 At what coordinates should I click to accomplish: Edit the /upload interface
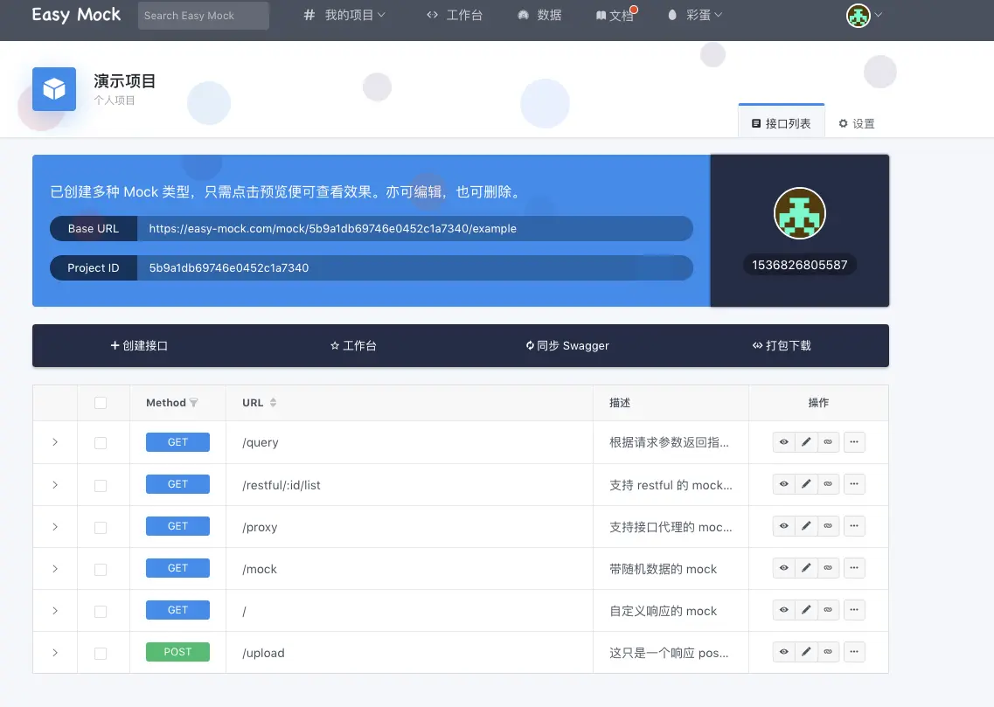tap(806, 652)
